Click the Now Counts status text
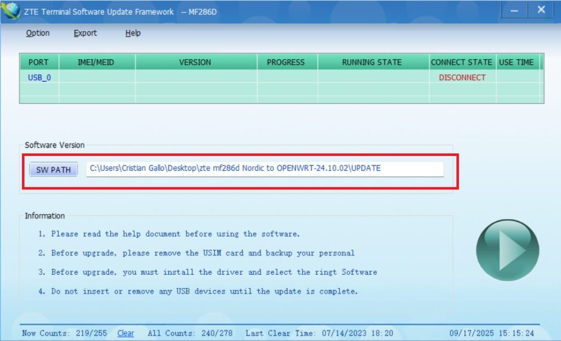This screenshot has height=341, width=561. (x=64, y=333)
